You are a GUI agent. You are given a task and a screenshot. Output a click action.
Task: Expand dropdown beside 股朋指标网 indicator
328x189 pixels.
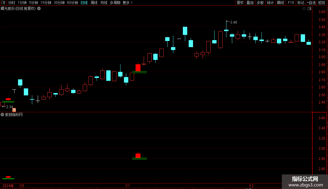(x=2, y=115)
